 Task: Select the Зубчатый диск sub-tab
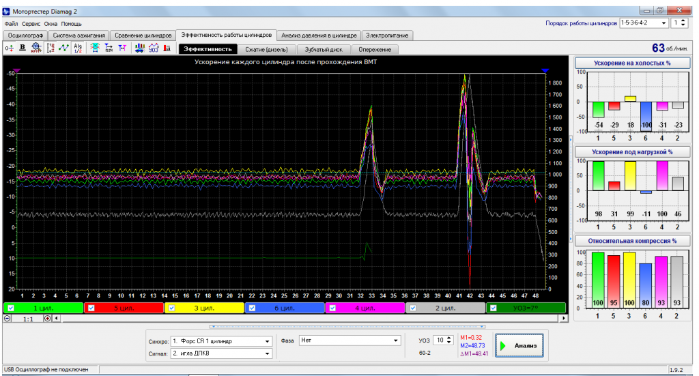tap(324, 49)
